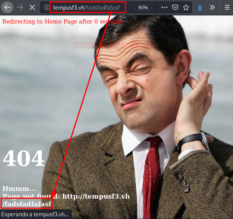Viewport: 233px width, 219px height.
Task: Save page to Pocket icon
Action: click(175, 7)
